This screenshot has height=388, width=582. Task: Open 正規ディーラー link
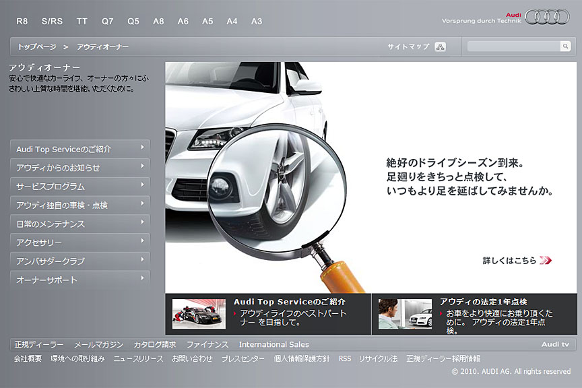pyautogui.click(x=39, y=345)
